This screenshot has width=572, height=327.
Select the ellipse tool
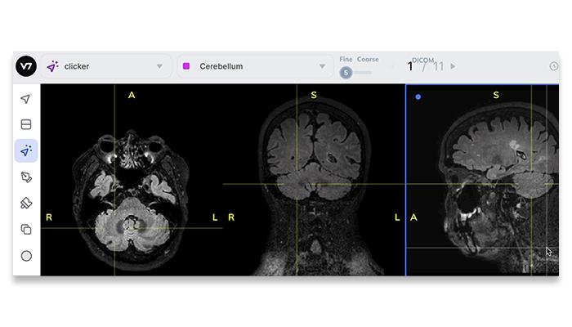pos(26,256)
